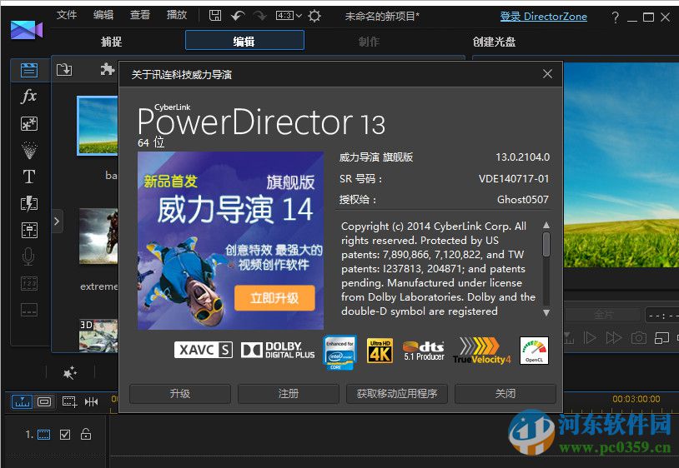Switch to storyboard view icon
Image resolution: width=679 pixels, height=468 pixels.
click(44, 402)
